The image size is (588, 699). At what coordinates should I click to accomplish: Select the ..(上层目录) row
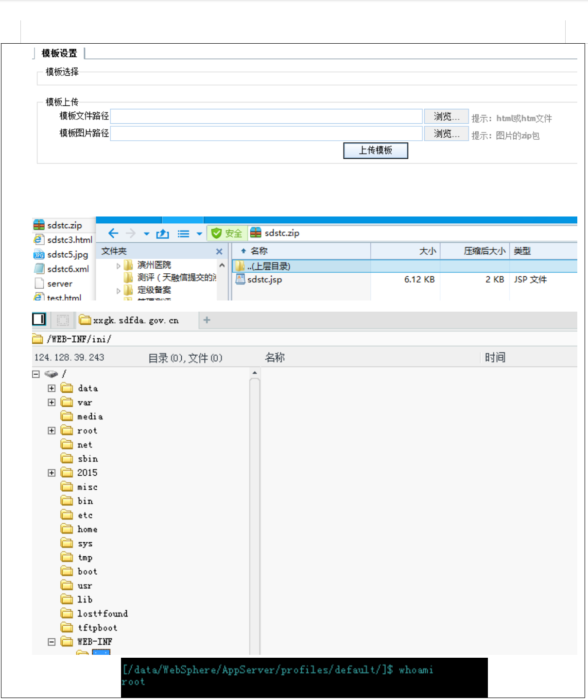[x=405, y=266]
